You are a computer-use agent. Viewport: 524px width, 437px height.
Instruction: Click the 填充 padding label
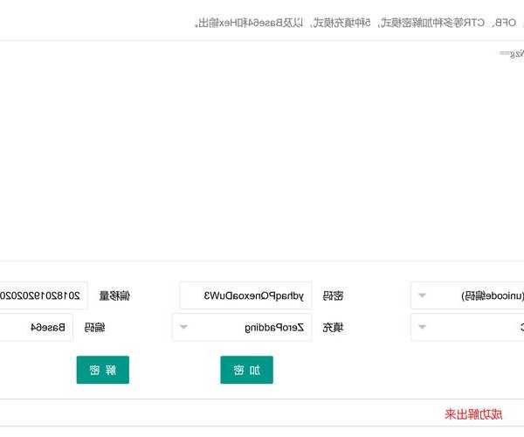point(333,328)
